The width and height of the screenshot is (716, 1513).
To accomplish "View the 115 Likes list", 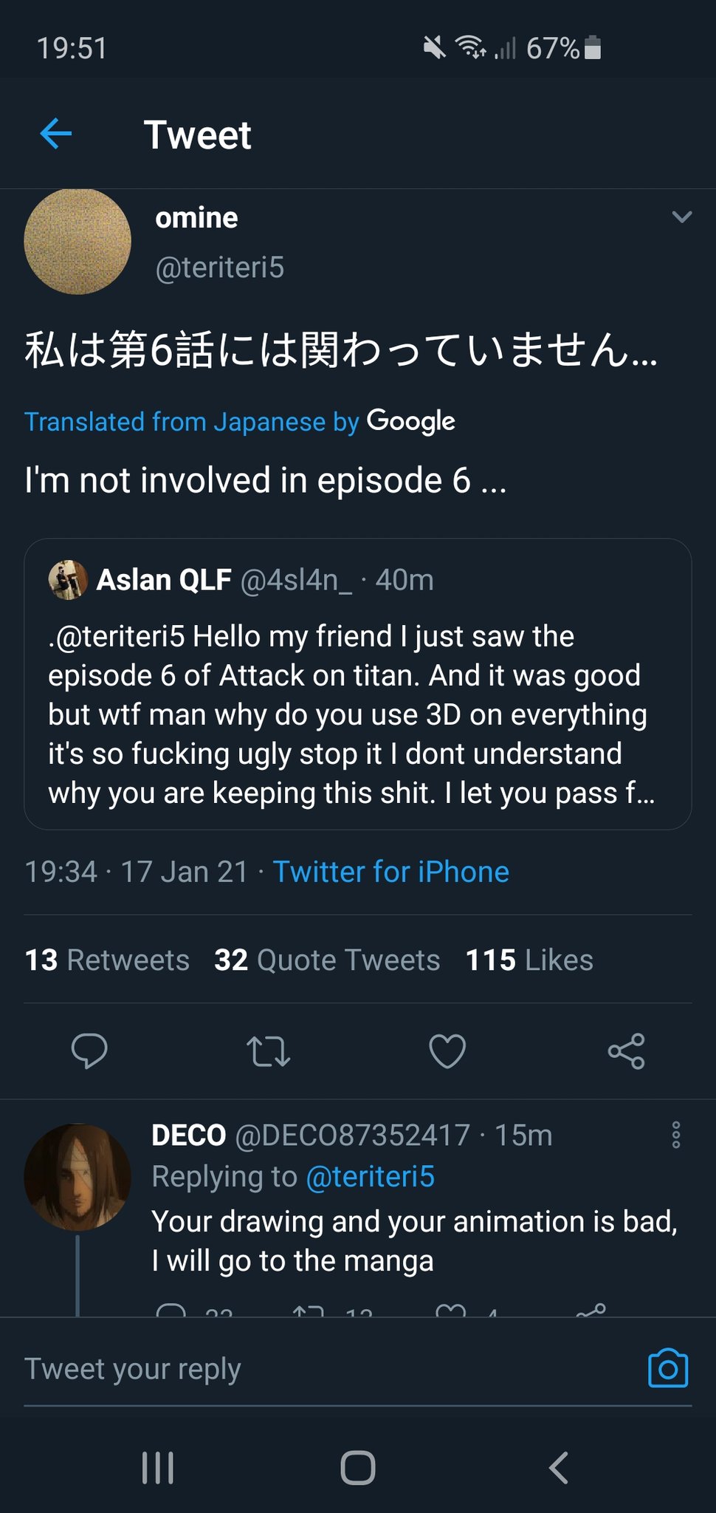I will tap(529, 960).
